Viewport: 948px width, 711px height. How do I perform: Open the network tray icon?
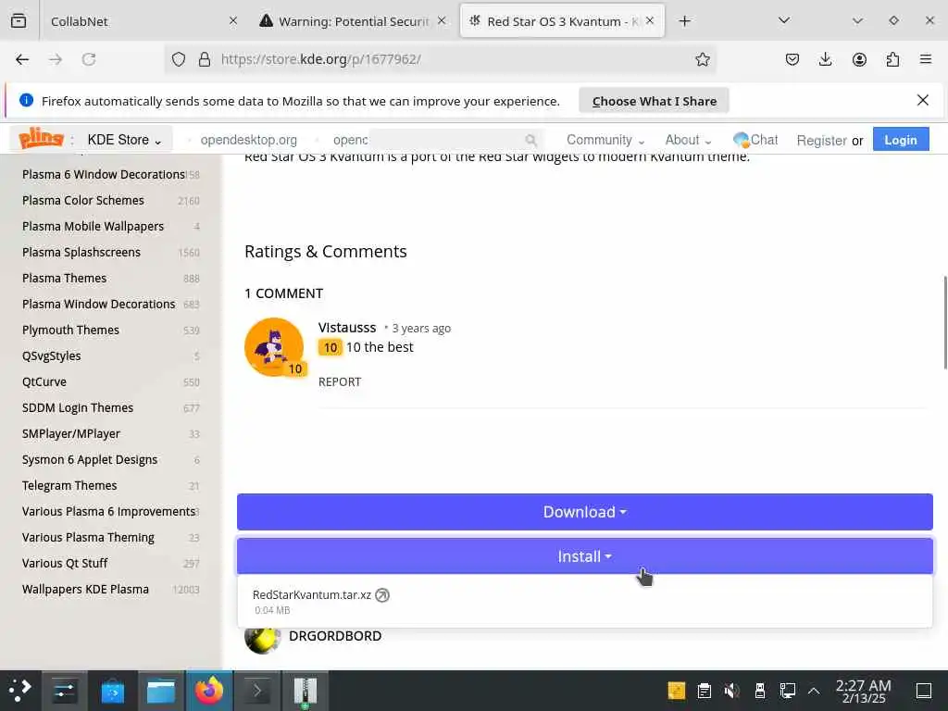787,691
